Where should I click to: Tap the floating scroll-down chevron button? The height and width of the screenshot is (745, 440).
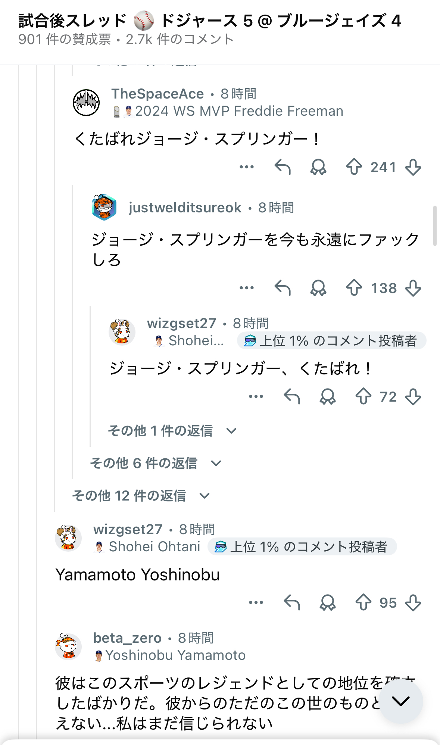pyautogui.click(x=401, y=701)
